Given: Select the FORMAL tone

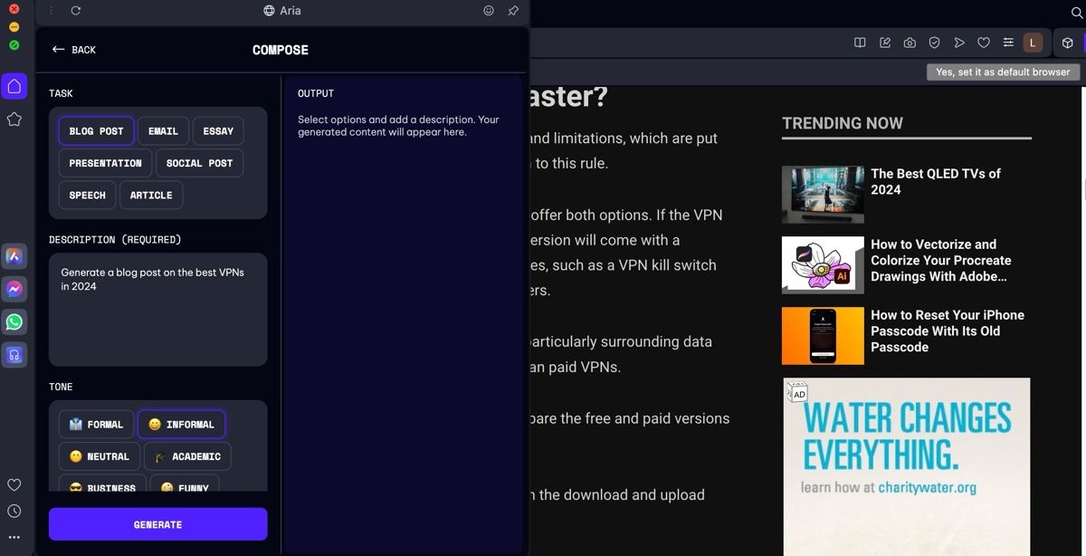Looking at the screenshot, I should coord(96,424).
